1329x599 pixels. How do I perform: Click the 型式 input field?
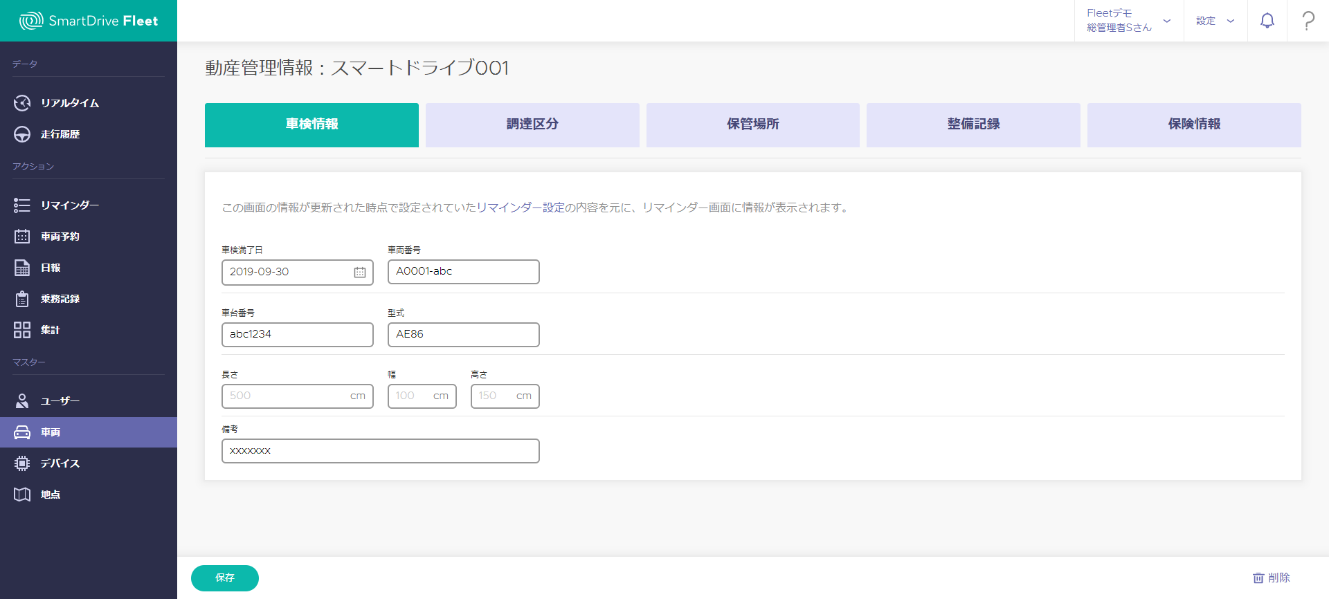464,335
